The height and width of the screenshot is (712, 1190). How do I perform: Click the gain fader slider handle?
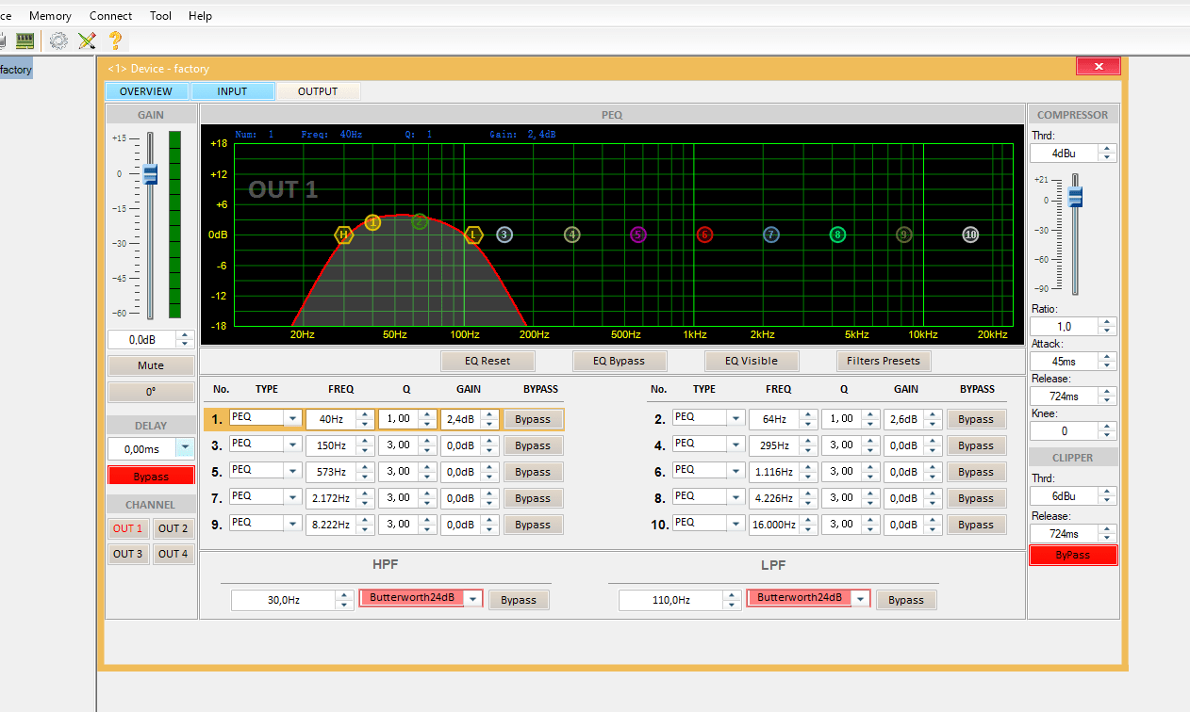click(150, 174)
